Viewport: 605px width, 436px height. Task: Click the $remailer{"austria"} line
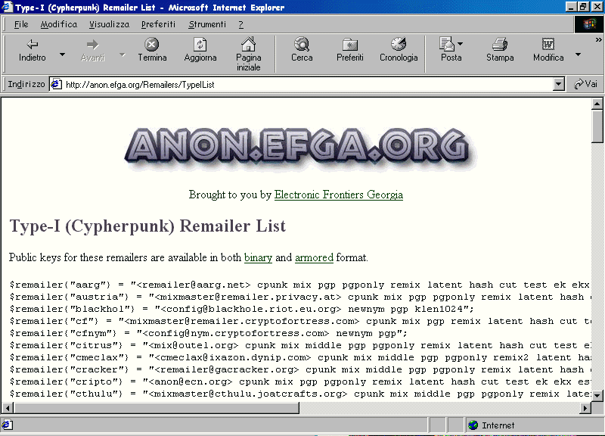299,297
